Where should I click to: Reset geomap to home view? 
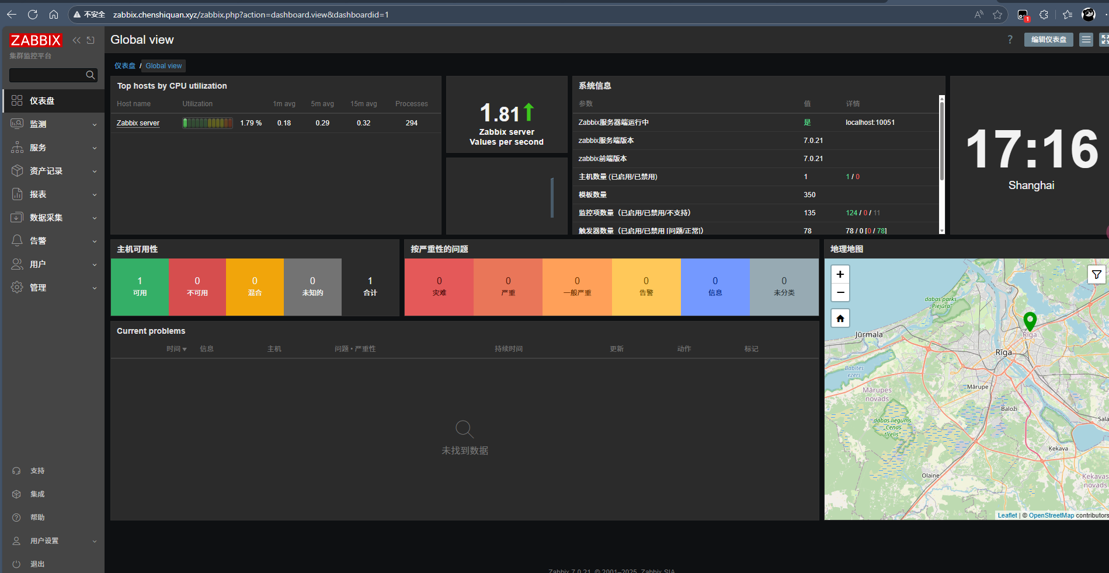(840, 319)
